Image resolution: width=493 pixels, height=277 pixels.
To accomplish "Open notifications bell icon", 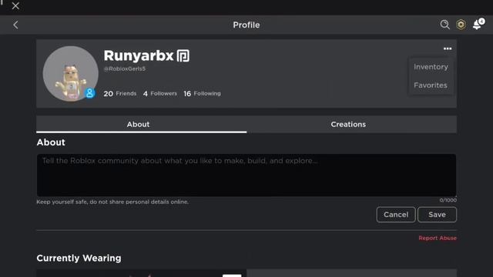I will click(x=478, y=24).
